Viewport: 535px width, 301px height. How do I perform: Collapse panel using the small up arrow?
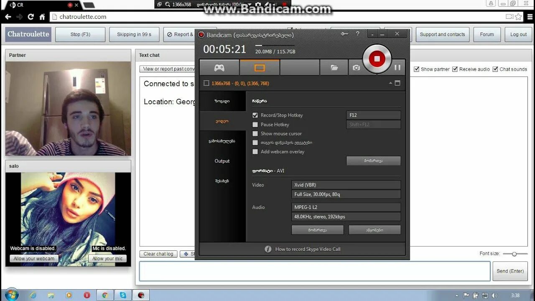[390, 83]
